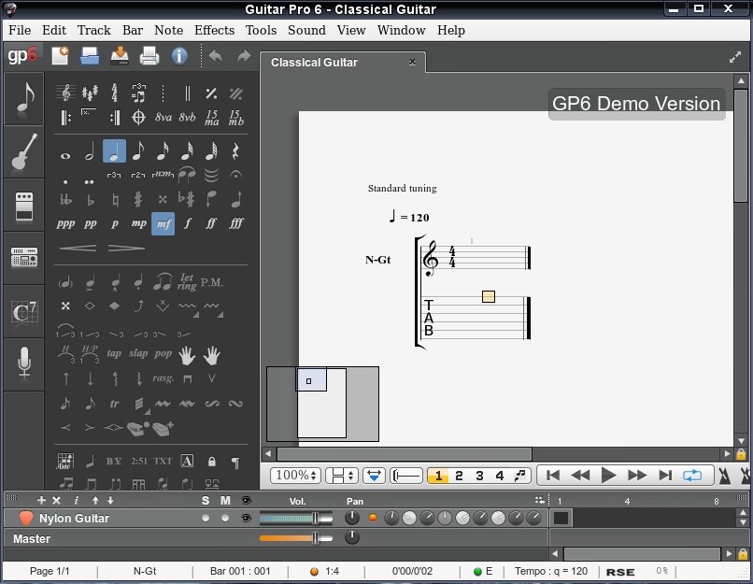Jump to the first bar
Viewport: 753px width, 584px height.
tap(553, 476)
